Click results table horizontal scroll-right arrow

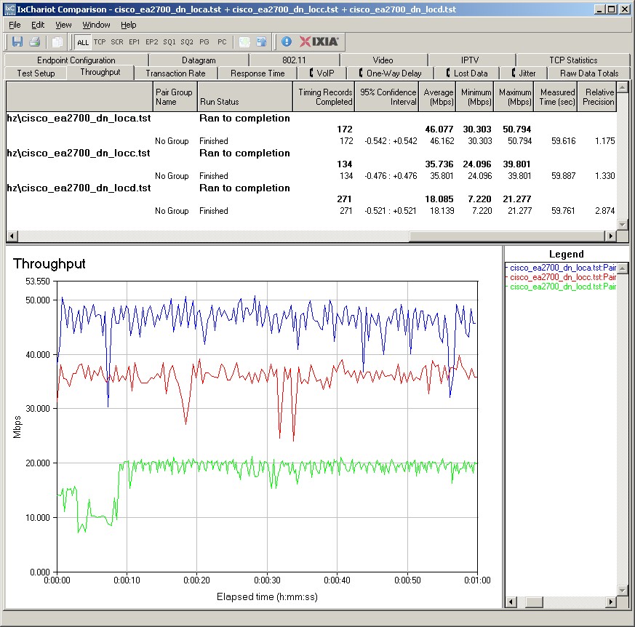610,236
